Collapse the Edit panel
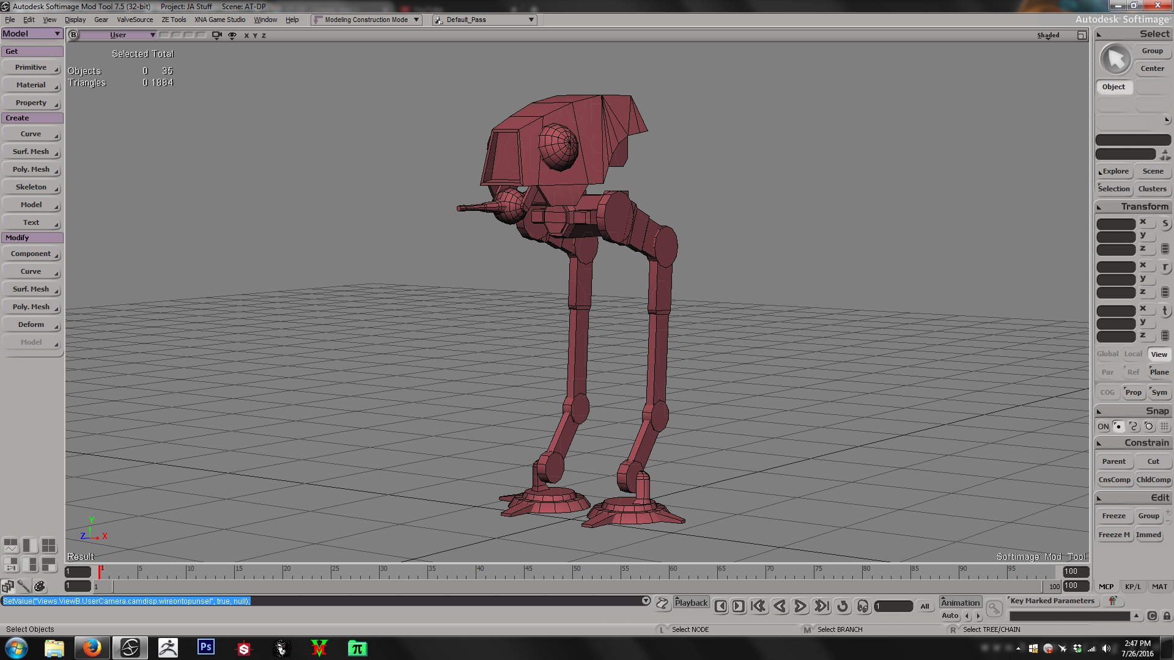Image resolution: width=1174 pixels, height=660 pixels. [x=1099, y=498]
